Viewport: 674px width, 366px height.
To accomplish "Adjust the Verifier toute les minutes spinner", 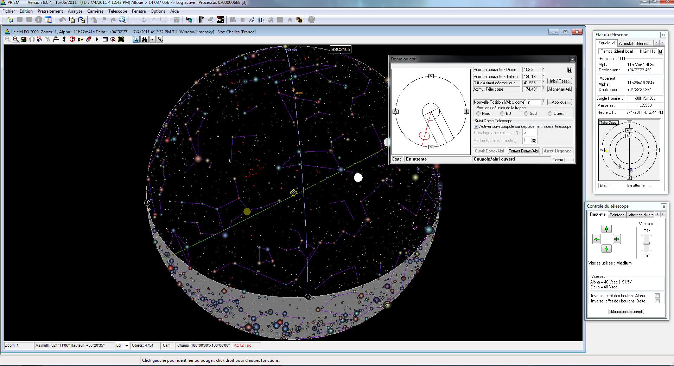I will pyautogui.click(x=534, y=140).
